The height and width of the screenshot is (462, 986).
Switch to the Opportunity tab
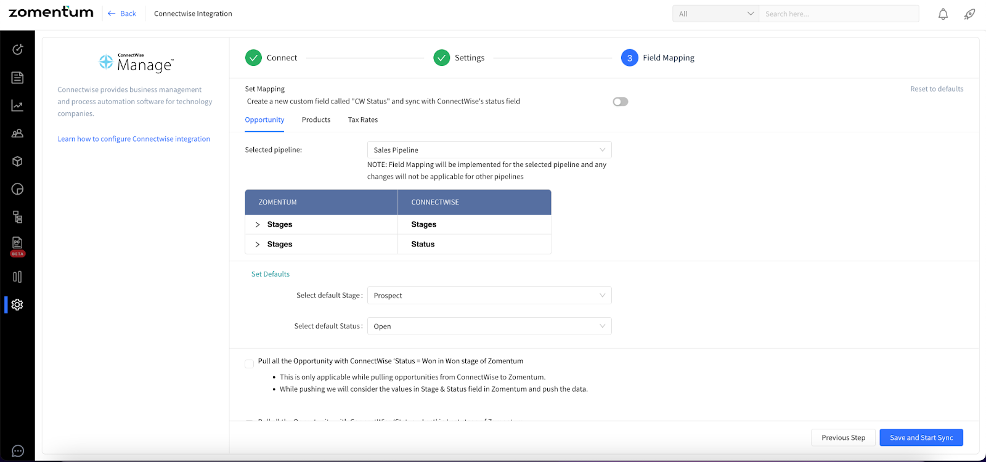coord(264,120)
